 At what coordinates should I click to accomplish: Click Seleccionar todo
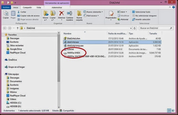click(x=141, y=12)
